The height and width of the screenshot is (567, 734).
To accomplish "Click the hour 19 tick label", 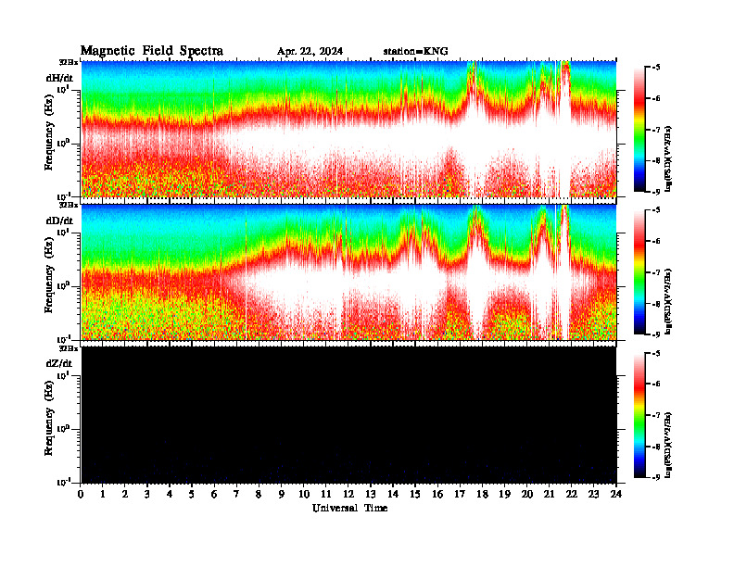I will tap(504, 495).
